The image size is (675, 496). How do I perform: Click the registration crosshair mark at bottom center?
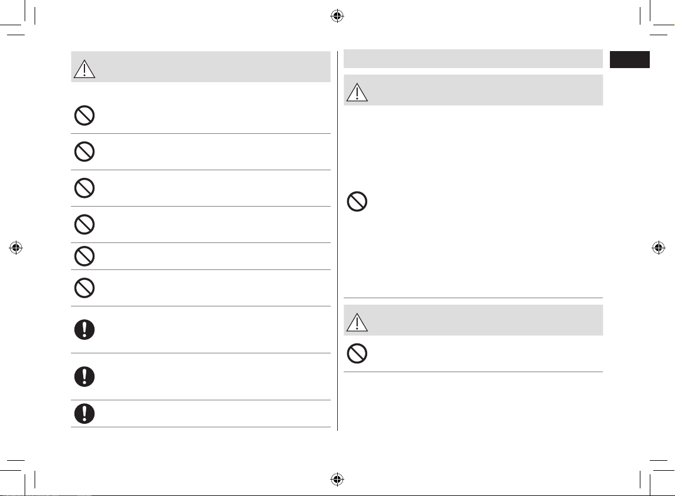[x=337, y=479]
